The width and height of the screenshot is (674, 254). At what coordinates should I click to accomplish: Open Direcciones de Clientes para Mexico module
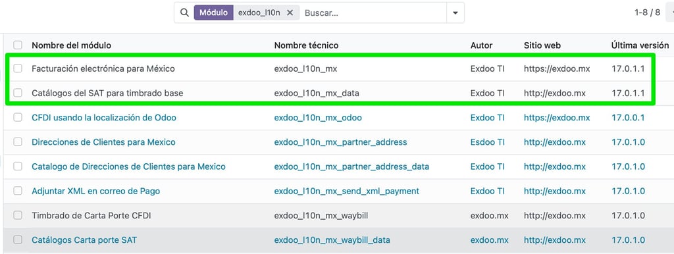point(103,142)
